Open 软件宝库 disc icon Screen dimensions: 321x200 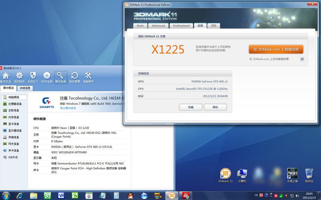point(47,77)
